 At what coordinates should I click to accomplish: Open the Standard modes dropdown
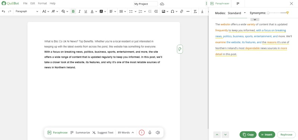[237, 13]
